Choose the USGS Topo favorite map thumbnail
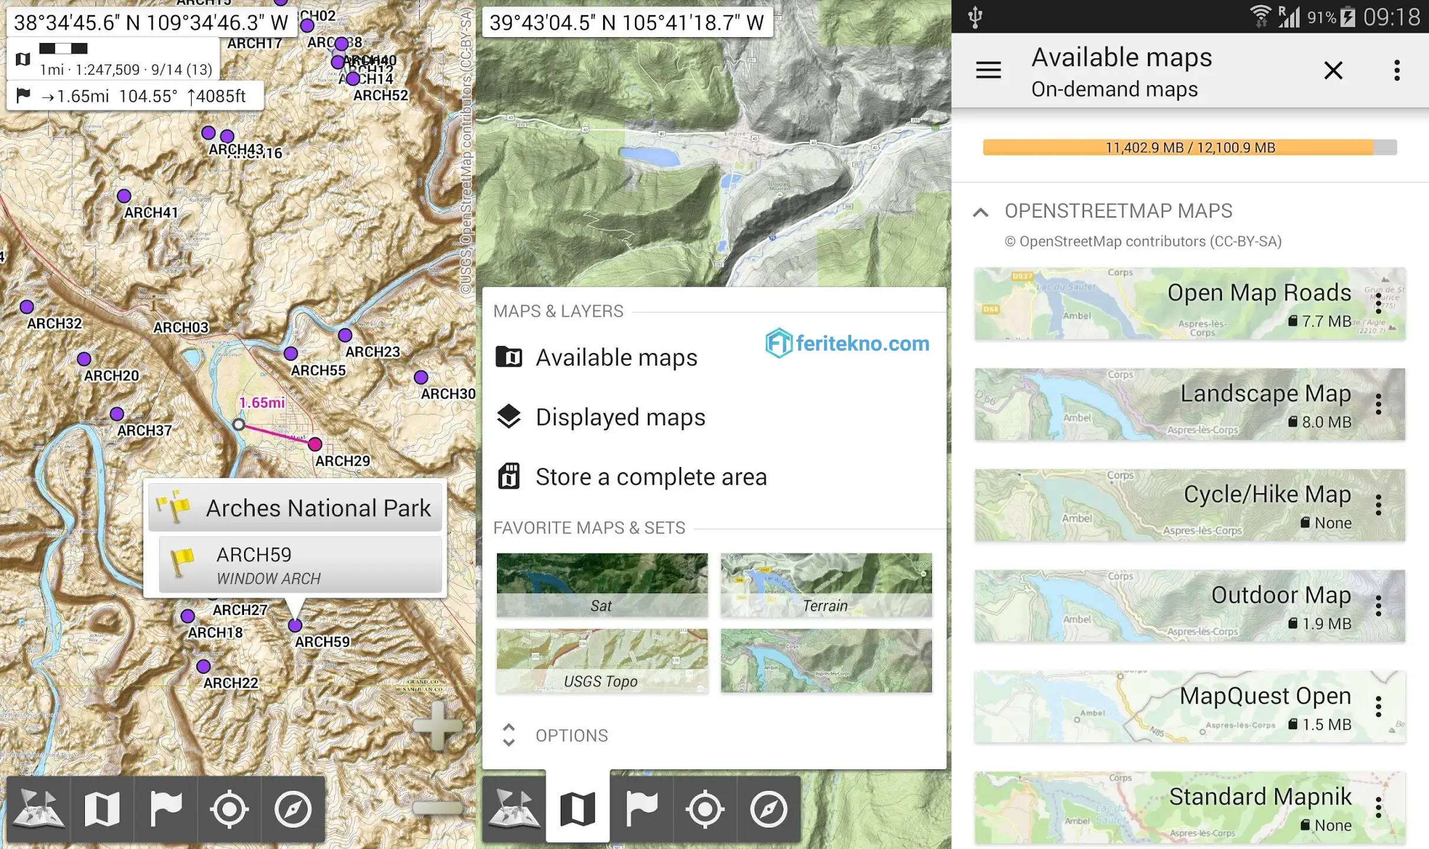 (x=602, y=660)
